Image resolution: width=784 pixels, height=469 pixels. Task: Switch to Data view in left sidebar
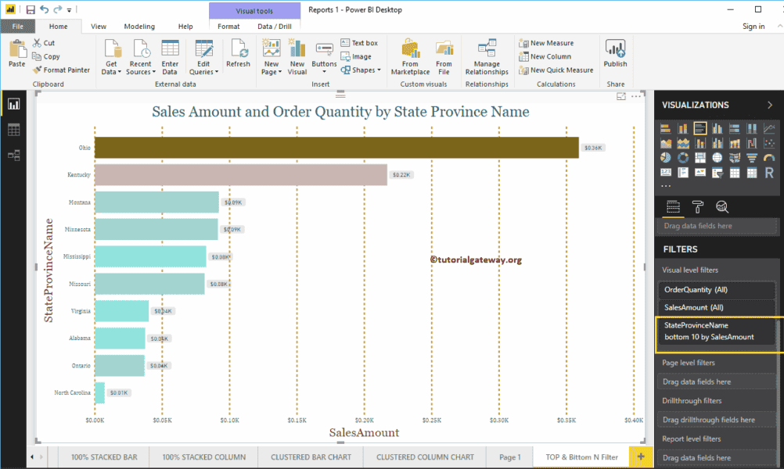point(13,130)
